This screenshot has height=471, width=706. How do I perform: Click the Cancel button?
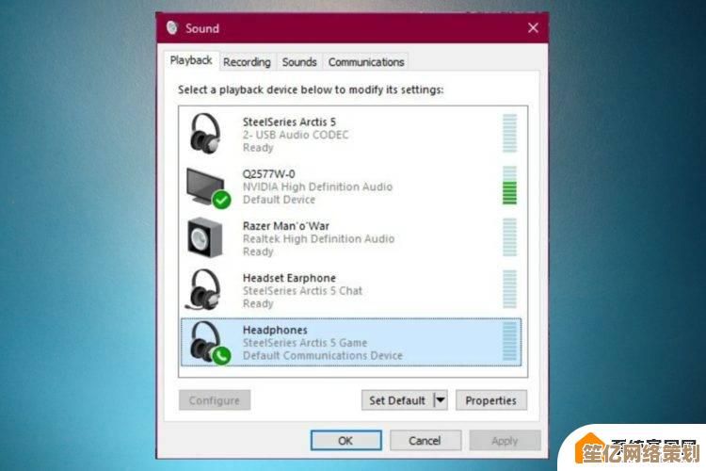425,440
